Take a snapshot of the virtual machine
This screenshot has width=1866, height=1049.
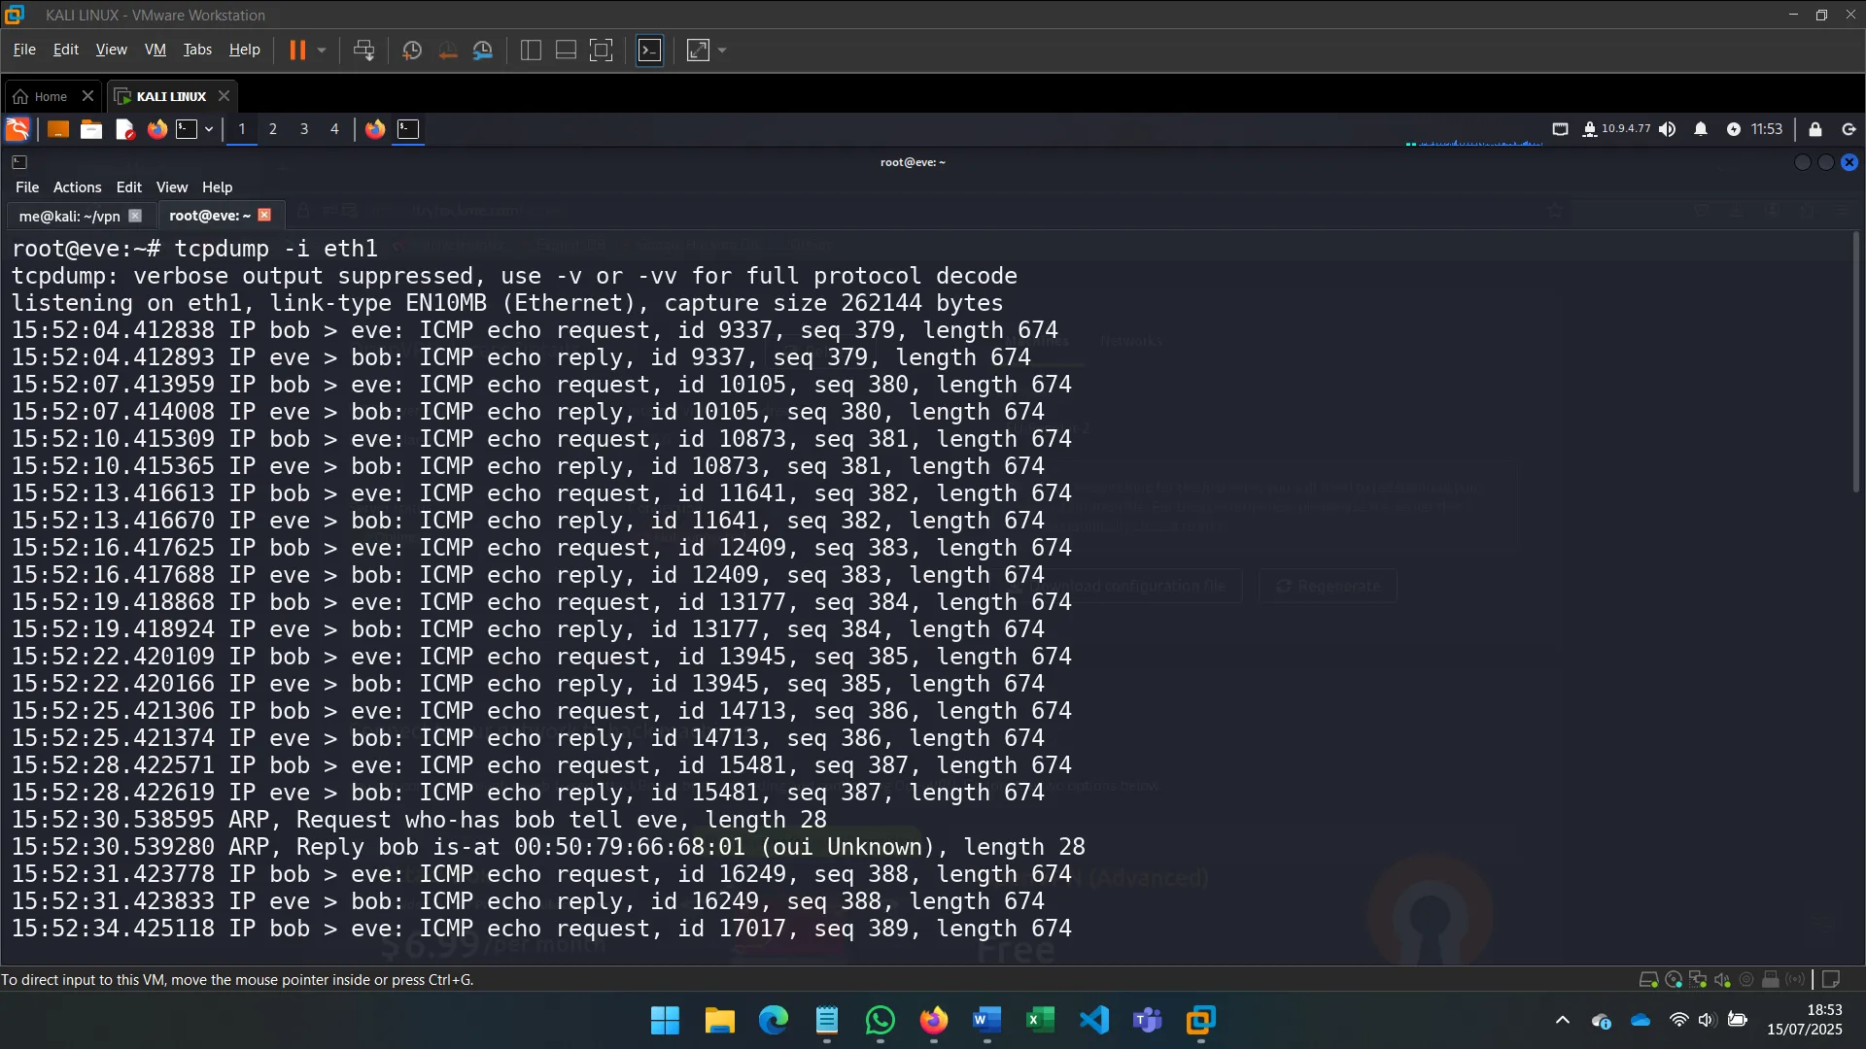point(411,50)
